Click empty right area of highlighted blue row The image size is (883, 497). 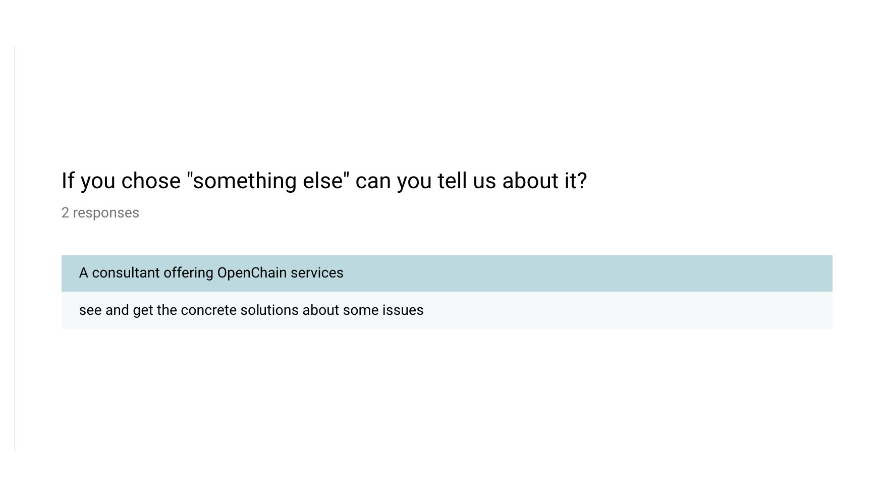click(605, 273)
